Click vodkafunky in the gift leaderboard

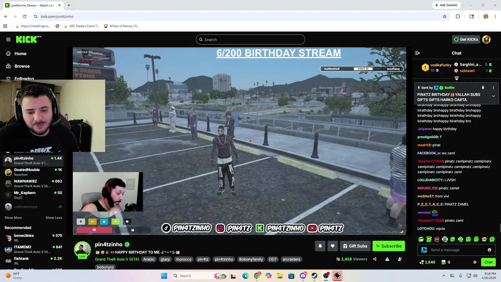441,65
